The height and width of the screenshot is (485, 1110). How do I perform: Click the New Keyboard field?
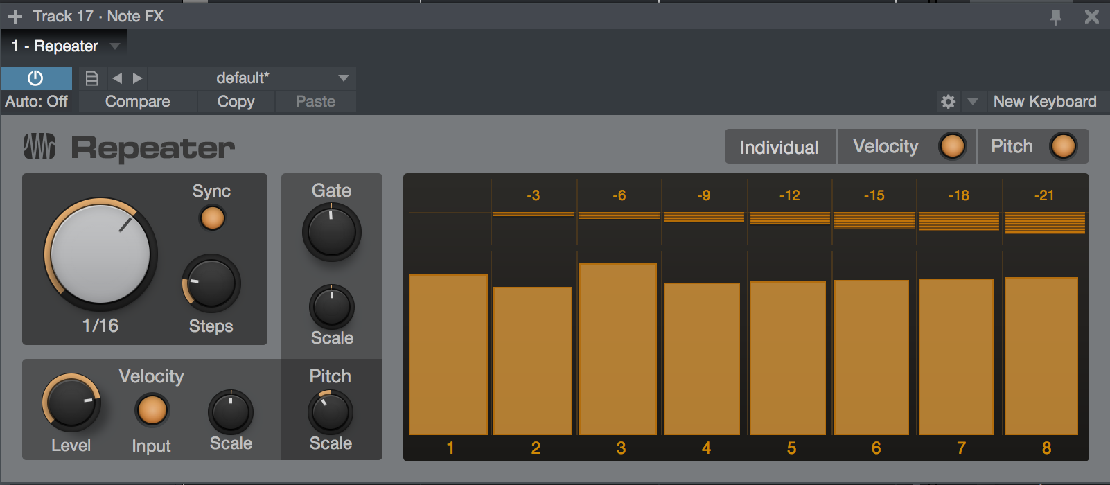[x=1045, y=102]
